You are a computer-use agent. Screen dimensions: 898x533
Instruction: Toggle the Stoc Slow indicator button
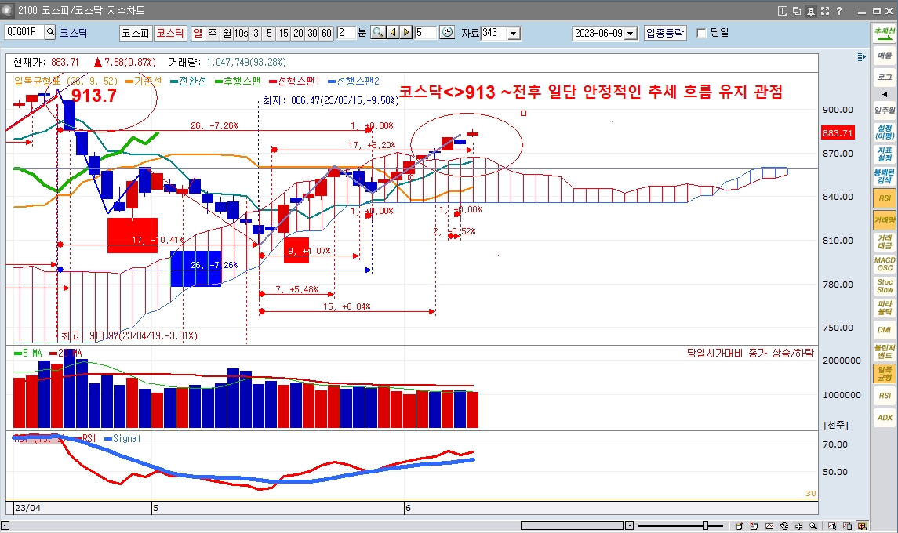[x=885, y=285]
